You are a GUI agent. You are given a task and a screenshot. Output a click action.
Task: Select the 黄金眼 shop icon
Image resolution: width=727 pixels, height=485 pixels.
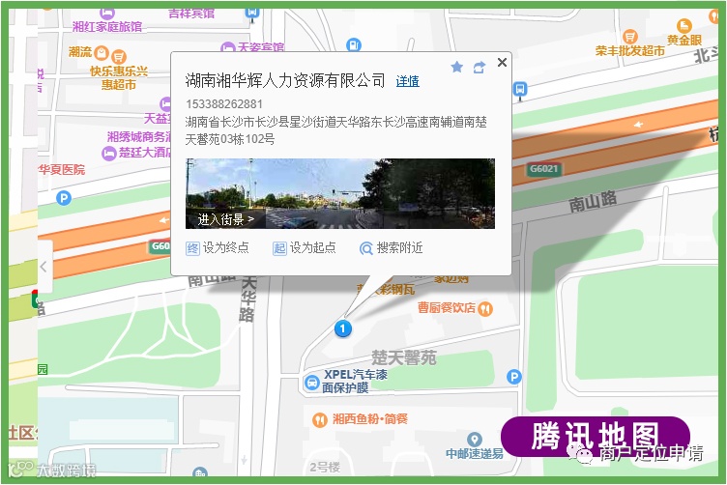(683, 25)
